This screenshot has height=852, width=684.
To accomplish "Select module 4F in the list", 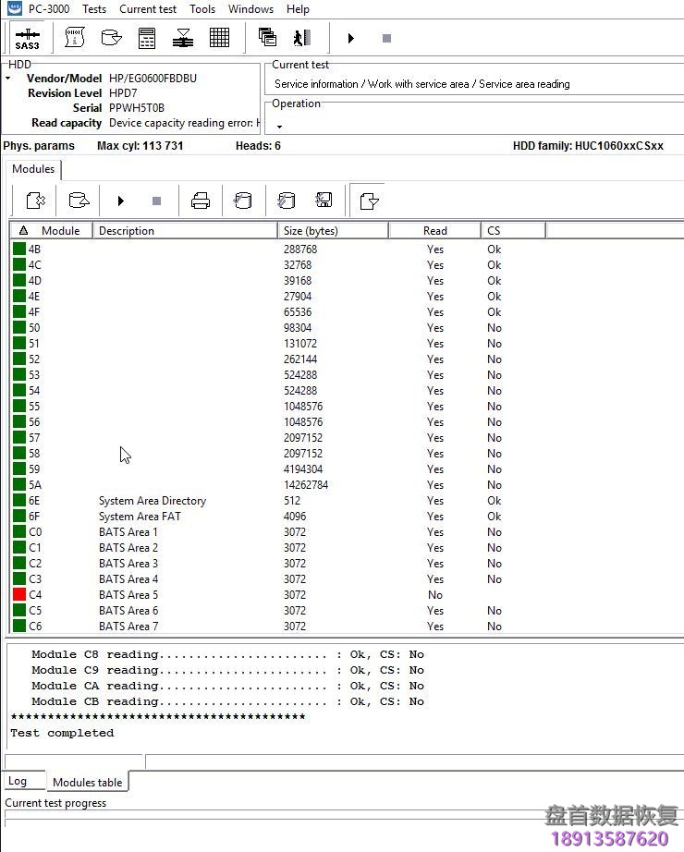I will pos(277,312).
